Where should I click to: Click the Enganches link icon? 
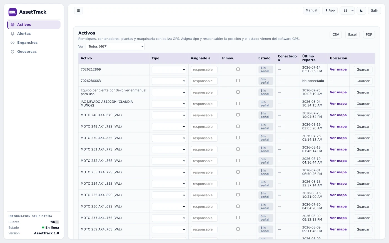point(13,42)
